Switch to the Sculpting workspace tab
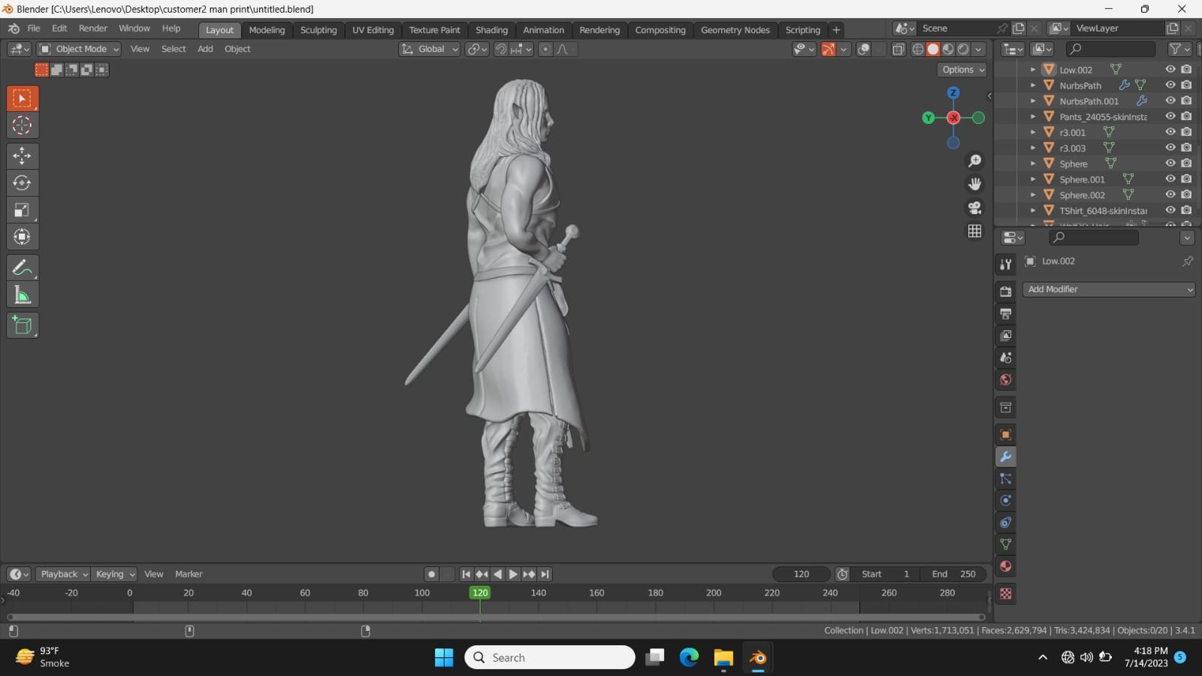 319,30
